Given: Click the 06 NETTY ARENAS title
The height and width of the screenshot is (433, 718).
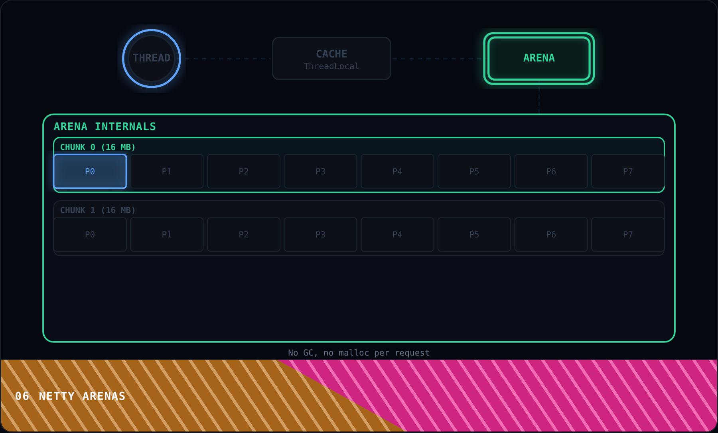Looking at the screenshot, I should tap(70, 396).
